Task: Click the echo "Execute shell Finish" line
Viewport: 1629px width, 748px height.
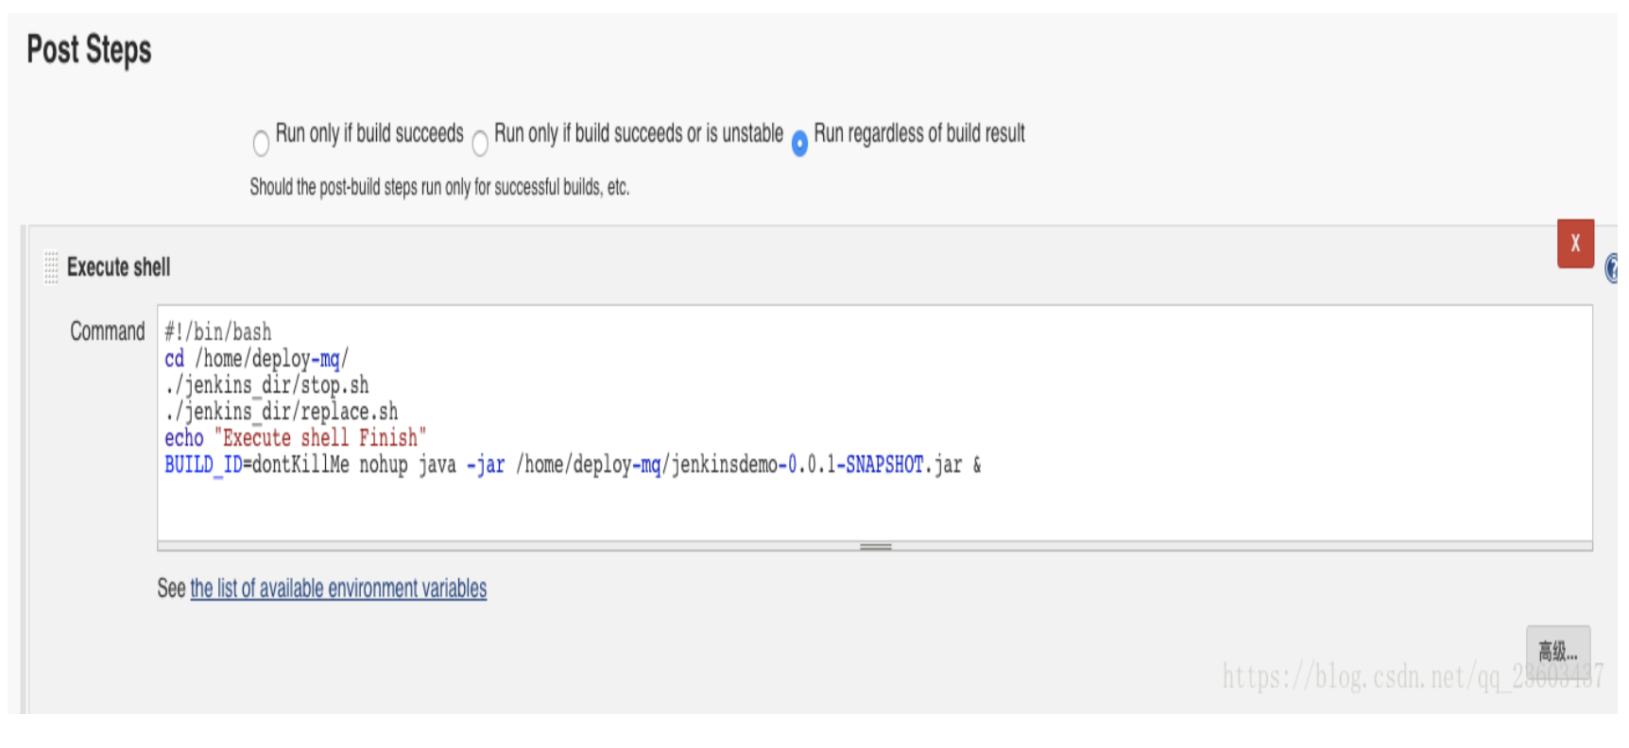Action: click(295, 438)
